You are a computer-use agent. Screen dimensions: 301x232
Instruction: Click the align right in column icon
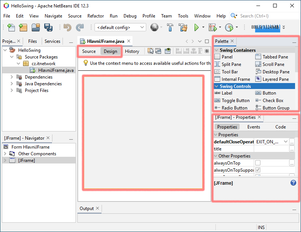click(186, 51)
